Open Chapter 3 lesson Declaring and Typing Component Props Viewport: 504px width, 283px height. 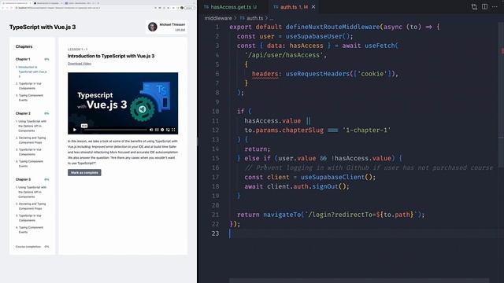click(31, 206)
